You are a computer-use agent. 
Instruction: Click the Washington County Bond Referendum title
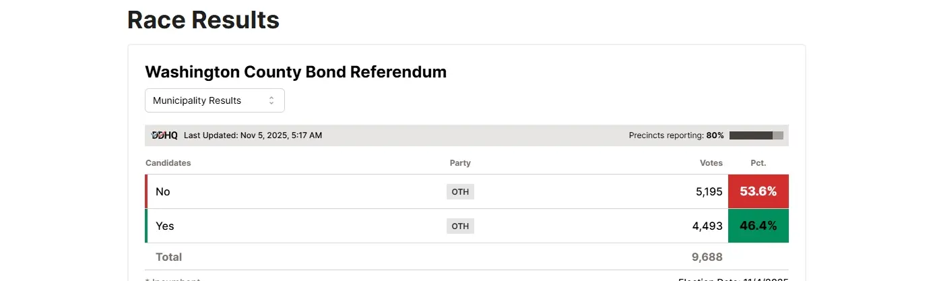click(x=296, y=71)
